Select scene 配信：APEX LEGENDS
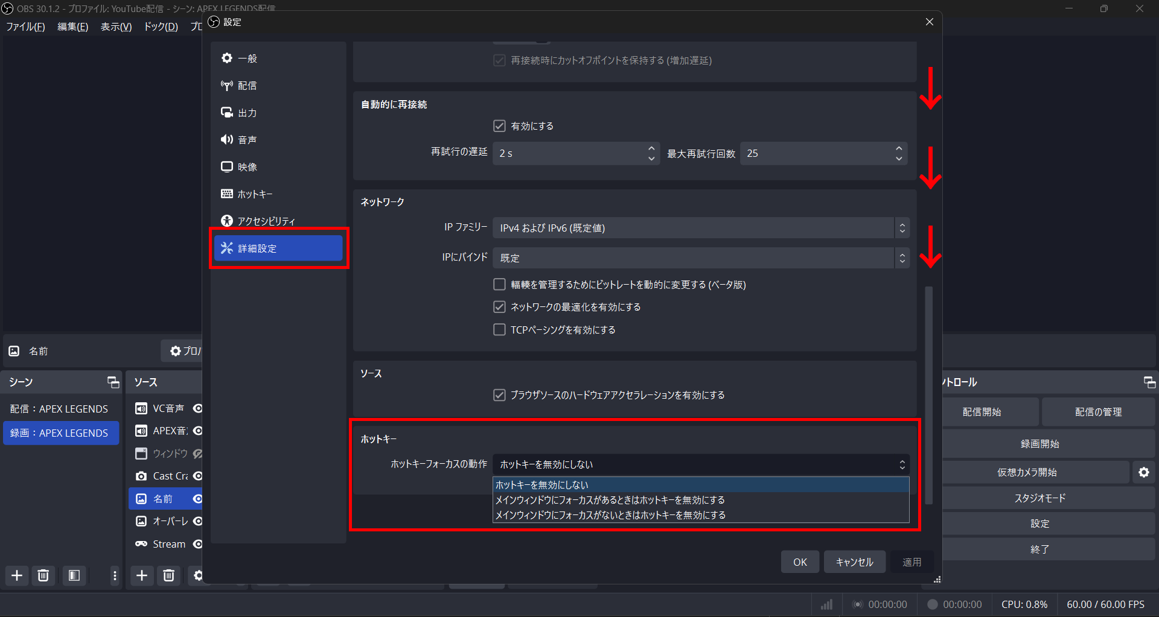This screenshot has width=1159, height=617. click(61, 409)
